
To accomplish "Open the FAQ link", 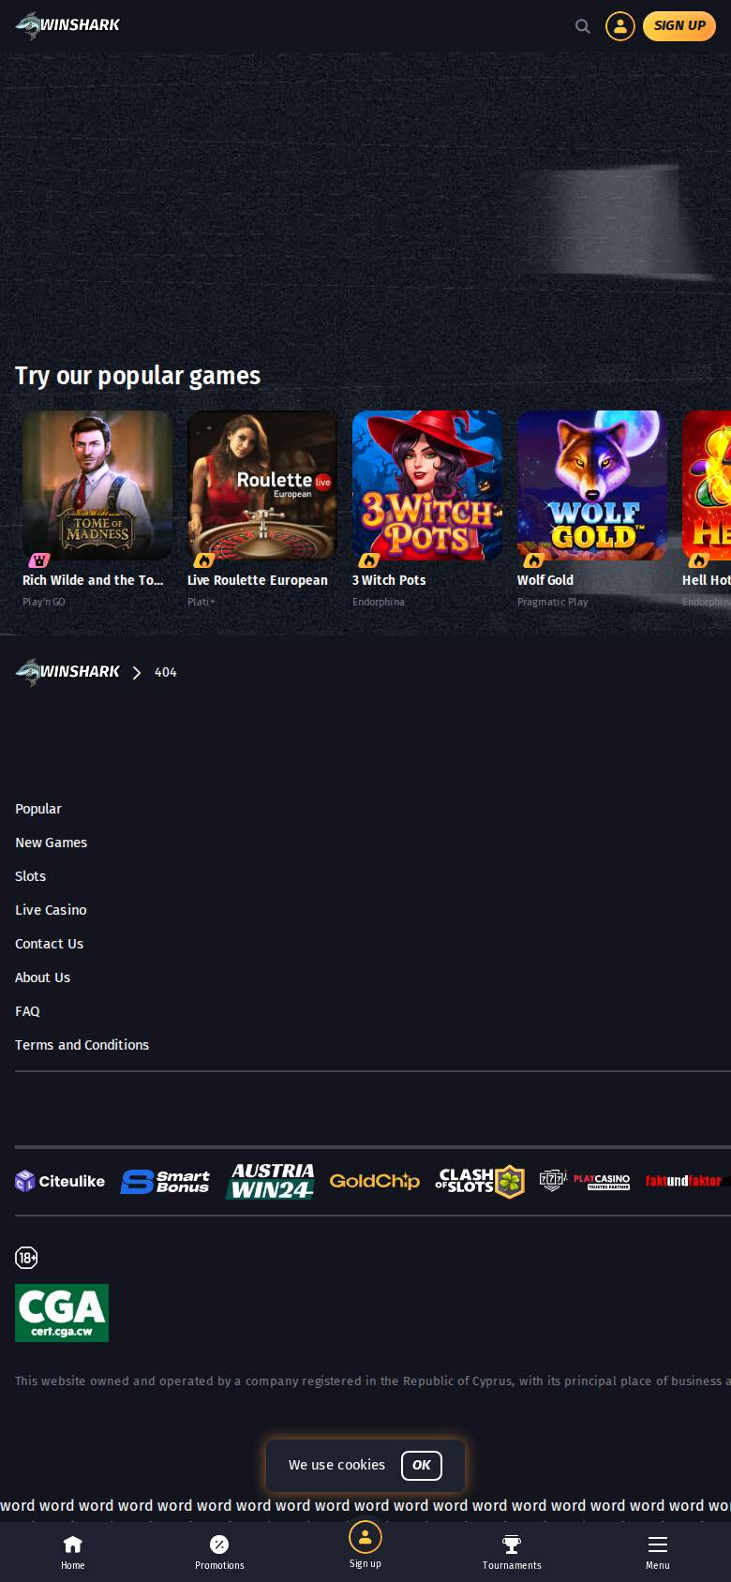I will pos(27,1011).
